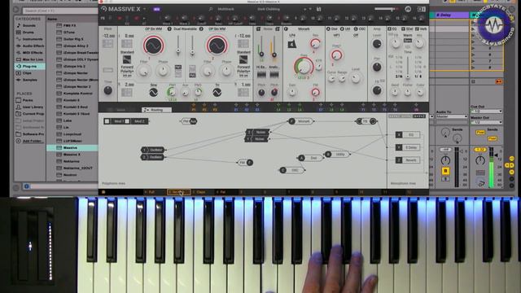Open Gorilla Wt mode dropdown for oscillator 2

(217, 29)
